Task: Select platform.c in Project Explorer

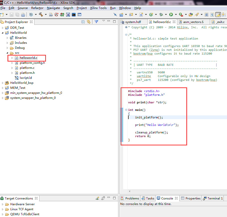Action: pyautogui.click(x=27, y=68)
